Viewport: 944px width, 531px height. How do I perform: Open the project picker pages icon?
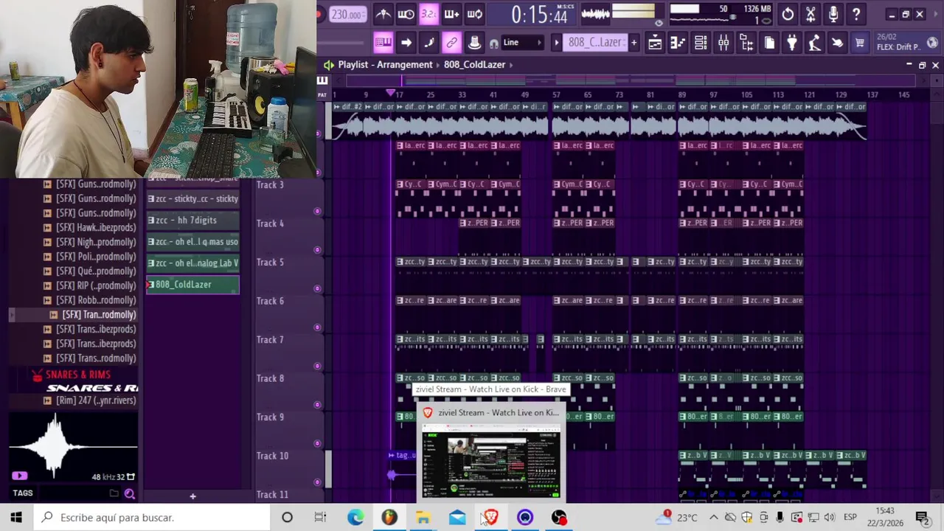(x=769, y=44)
